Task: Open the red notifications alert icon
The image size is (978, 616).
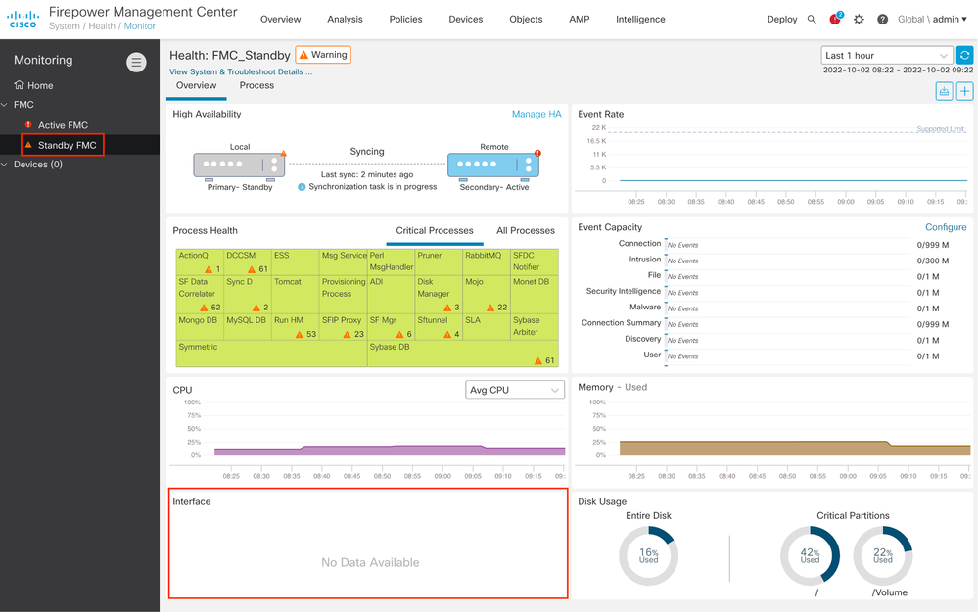Action: (836, 19)
